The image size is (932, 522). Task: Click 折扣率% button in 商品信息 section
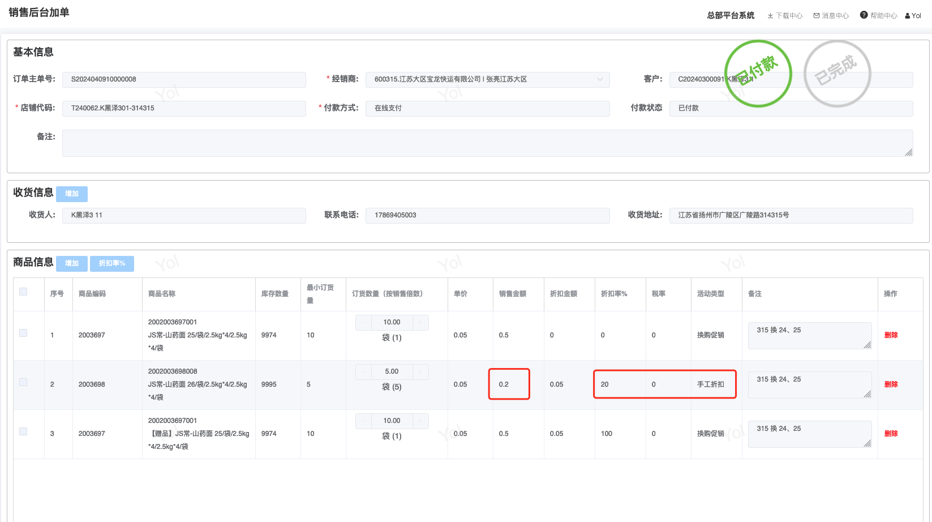coord(112,263)
